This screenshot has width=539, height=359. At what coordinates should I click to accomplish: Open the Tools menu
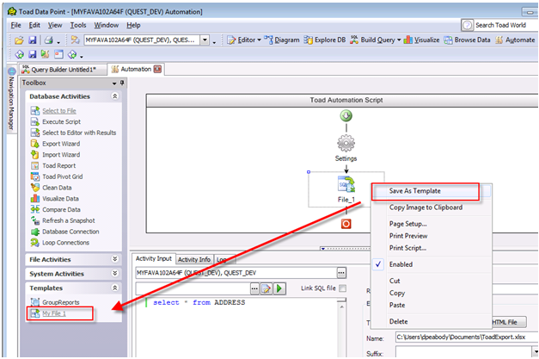pos(78,25)
